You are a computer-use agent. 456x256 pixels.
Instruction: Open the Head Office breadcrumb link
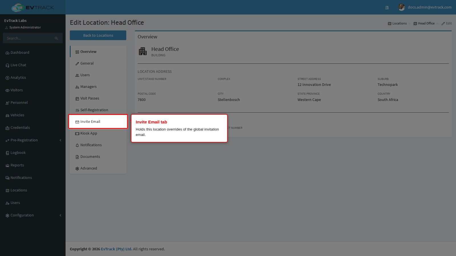[424, 23]
